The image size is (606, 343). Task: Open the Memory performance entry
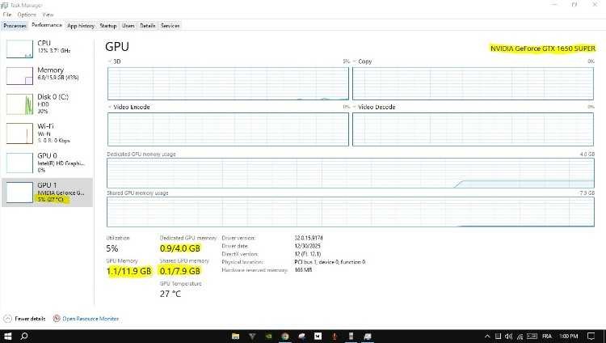(47, 75)
